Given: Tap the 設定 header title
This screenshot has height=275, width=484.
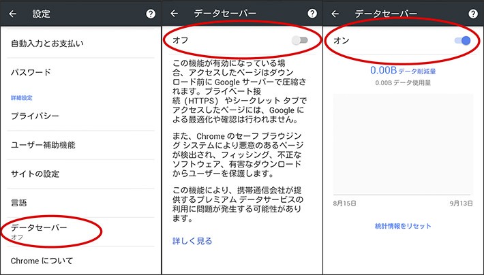Looking at the screenshot, I should [x=42, y=14].
